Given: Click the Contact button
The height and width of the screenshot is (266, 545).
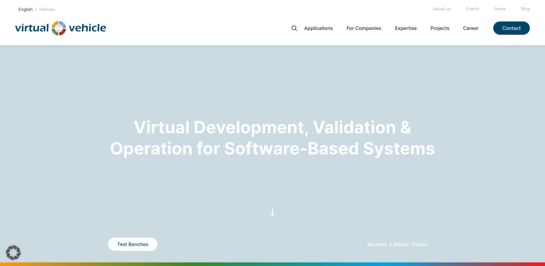Looking at the screenshot, I should tap(511, 28).
